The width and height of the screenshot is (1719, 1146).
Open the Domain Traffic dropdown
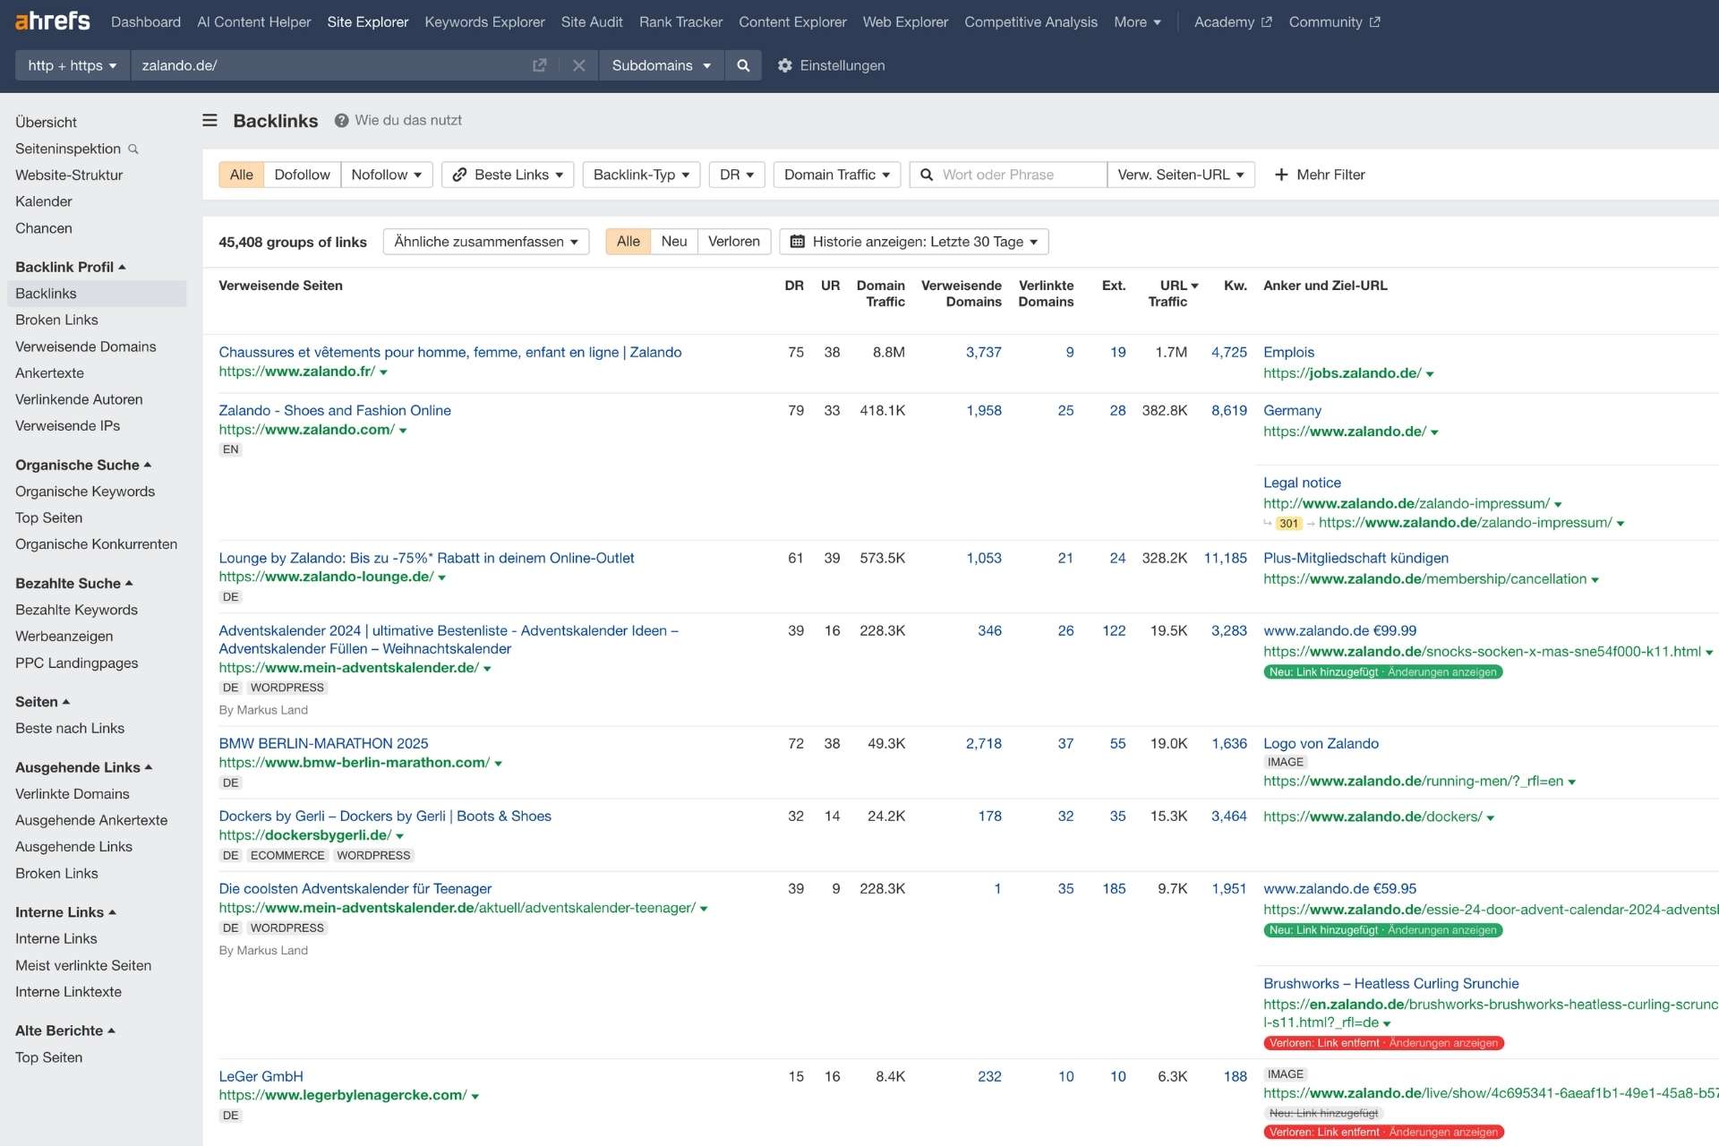(836, 175)
